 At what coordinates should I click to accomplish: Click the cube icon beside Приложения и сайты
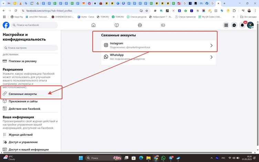(5, 101)
